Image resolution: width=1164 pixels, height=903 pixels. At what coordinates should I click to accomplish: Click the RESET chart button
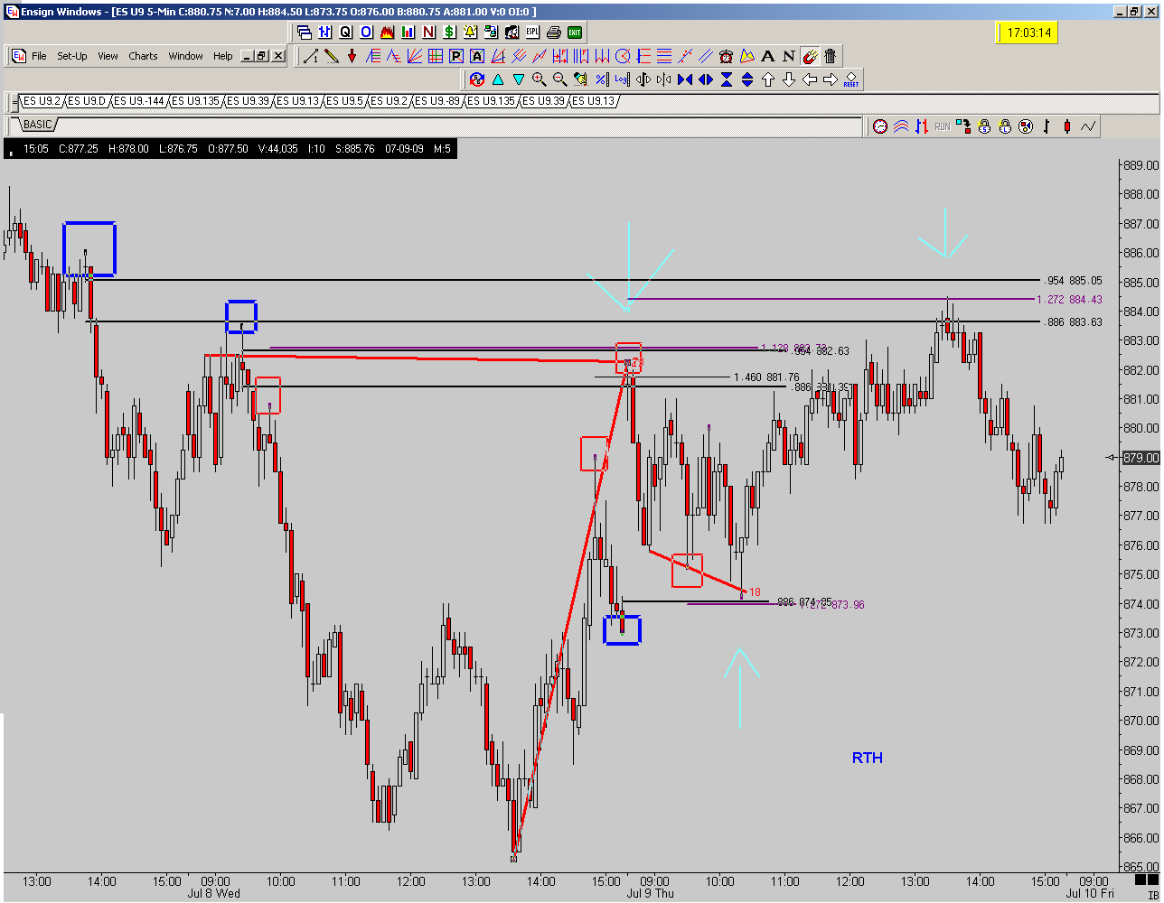(851, 79)
